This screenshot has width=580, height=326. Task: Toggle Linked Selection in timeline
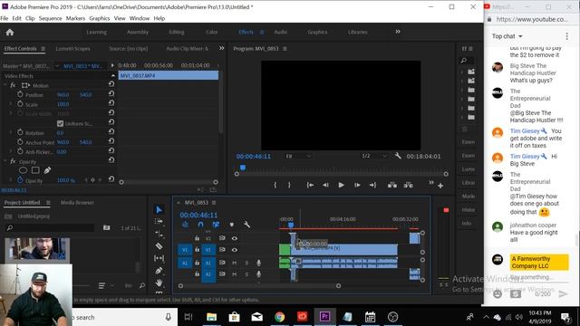pos(216,225)
